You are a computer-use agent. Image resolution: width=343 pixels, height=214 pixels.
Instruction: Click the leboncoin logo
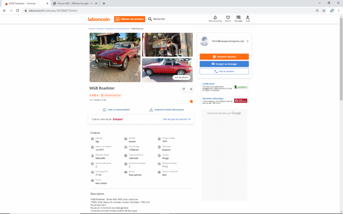click(x=99, y=19)
